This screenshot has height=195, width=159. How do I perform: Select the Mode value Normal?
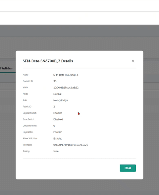[x=57, y=94]
